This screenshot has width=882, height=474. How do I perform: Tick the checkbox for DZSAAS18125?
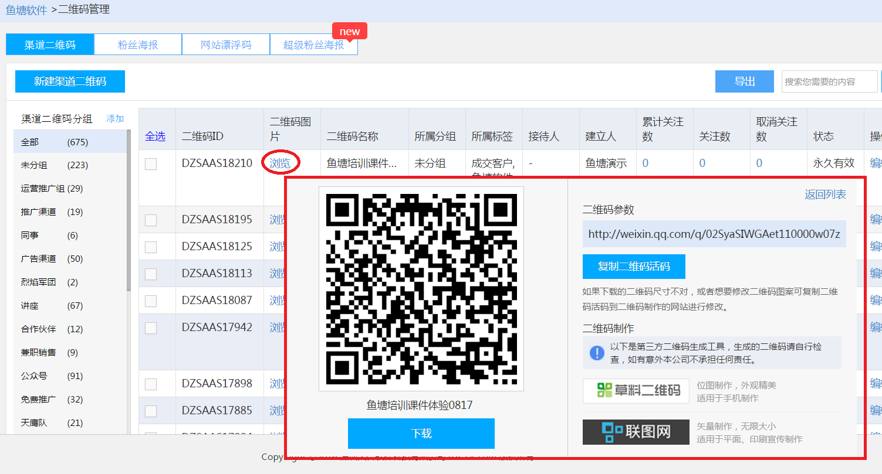tap(151, 247)
